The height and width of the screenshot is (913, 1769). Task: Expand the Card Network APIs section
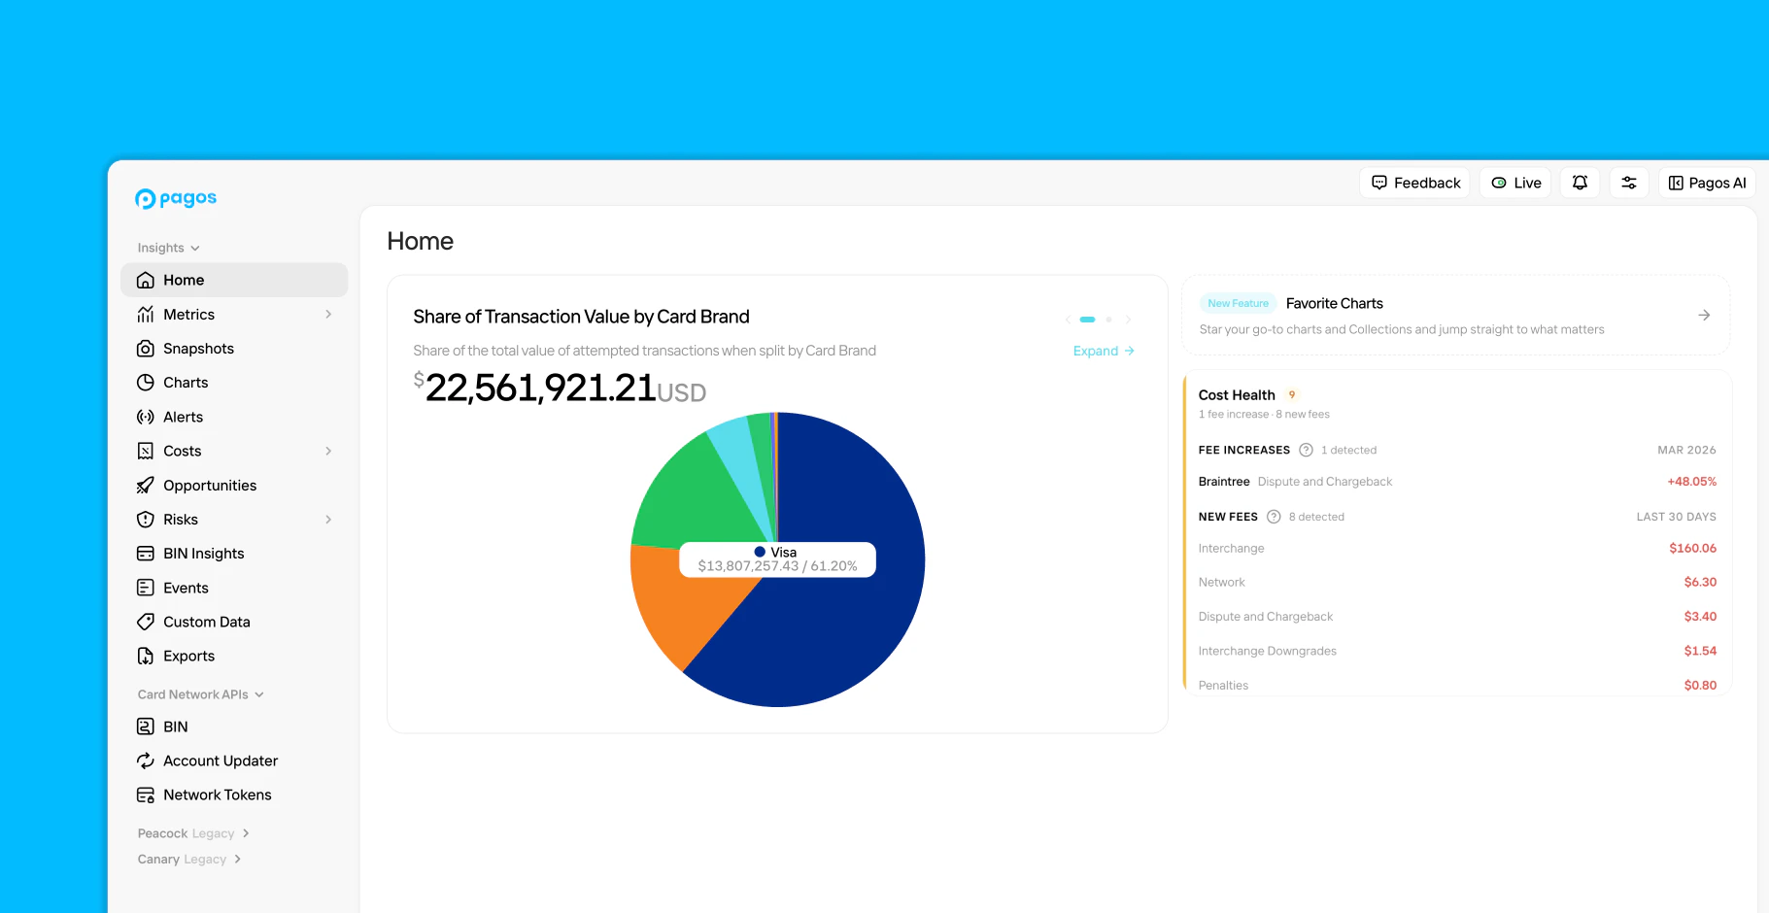pos(258,693)
